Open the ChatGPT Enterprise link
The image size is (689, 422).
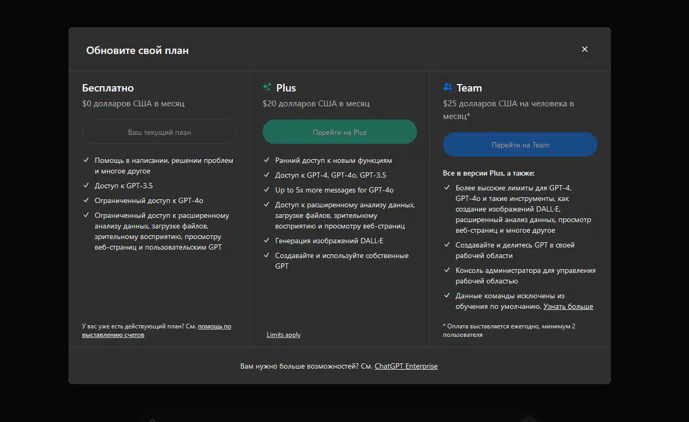406,366
